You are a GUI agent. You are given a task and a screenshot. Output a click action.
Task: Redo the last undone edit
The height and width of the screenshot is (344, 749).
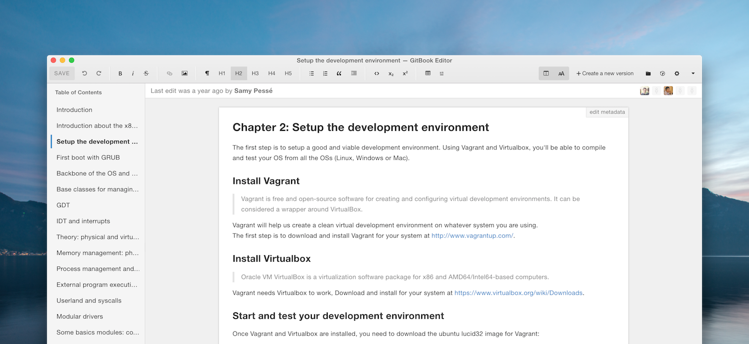point(99,73)
